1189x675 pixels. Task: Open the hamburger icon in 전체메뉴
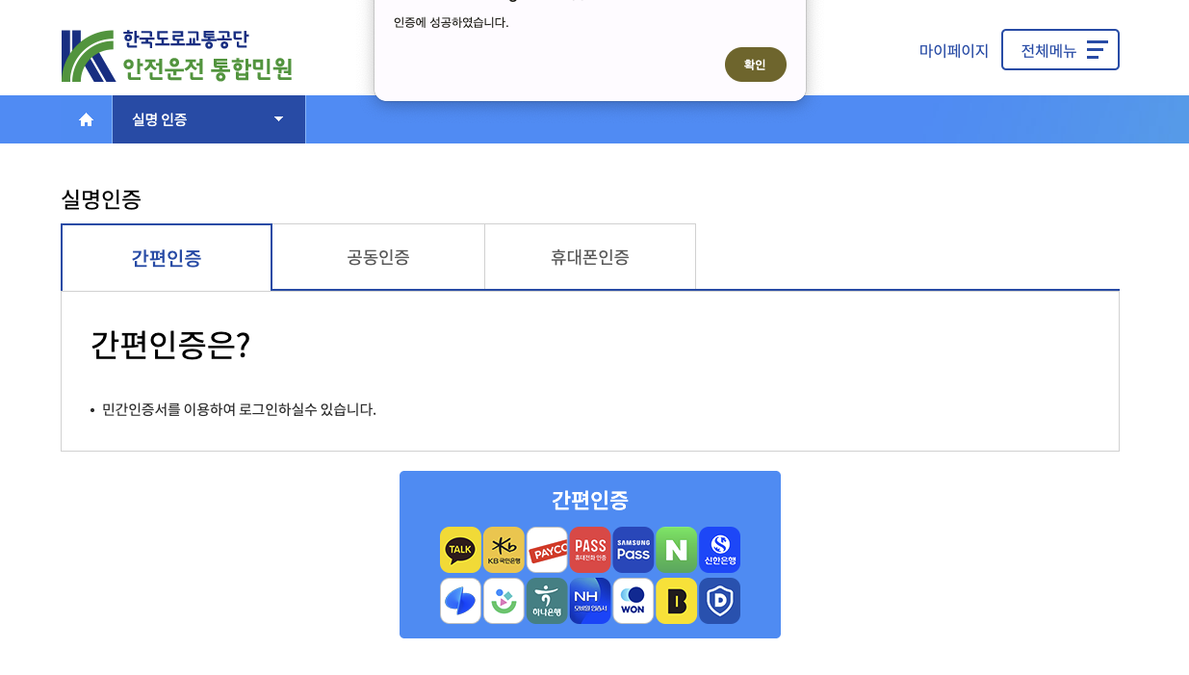[1097, 50]
